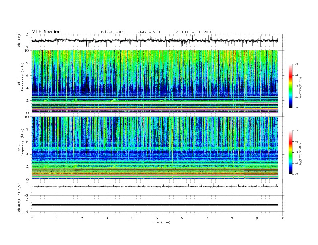318x245 pixels.
Task: Click the "station=ATH" header label
Action: pos(149,32)
